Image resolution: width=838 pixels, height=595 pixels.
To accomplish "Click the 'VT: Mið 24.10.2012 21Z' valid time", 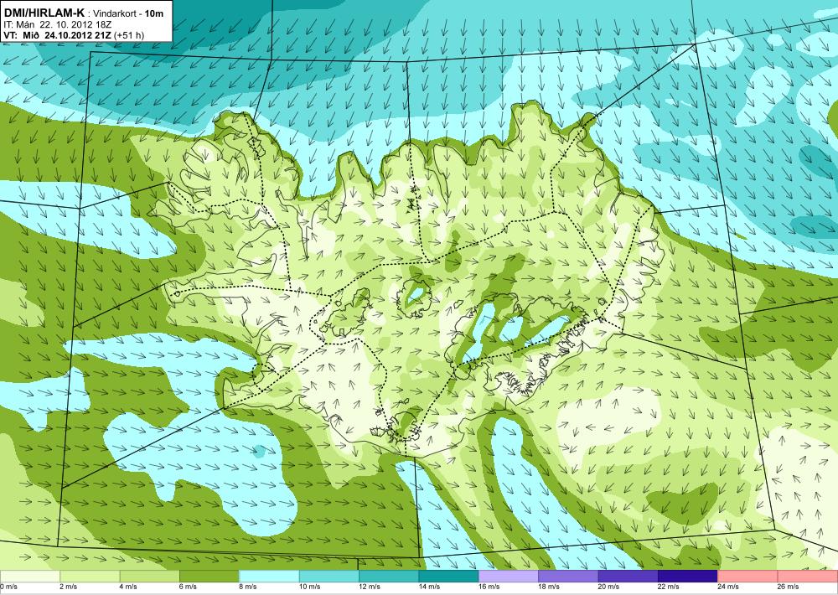I will 57,35.
